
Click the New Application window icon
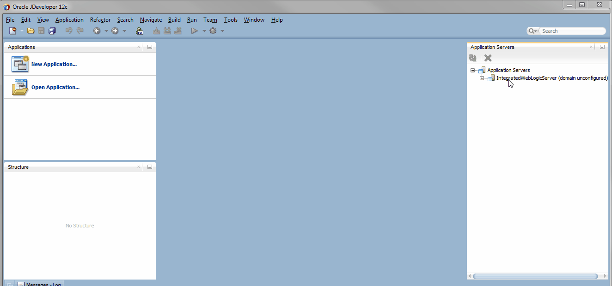coord(20,64)
